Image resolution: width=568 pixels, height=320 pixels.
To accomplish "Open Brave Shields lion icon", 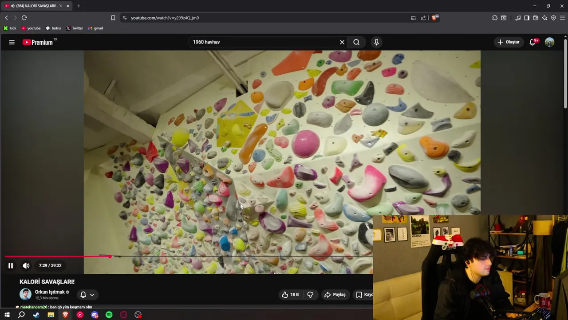I will [x=435, y=18].
